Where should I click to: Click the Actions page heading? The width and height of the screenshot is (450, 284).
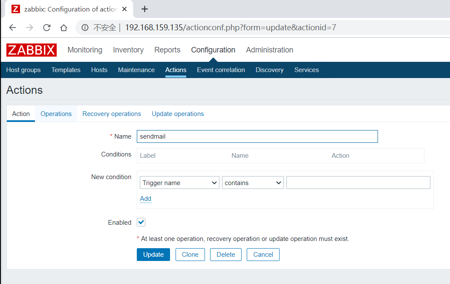point(25,90)
